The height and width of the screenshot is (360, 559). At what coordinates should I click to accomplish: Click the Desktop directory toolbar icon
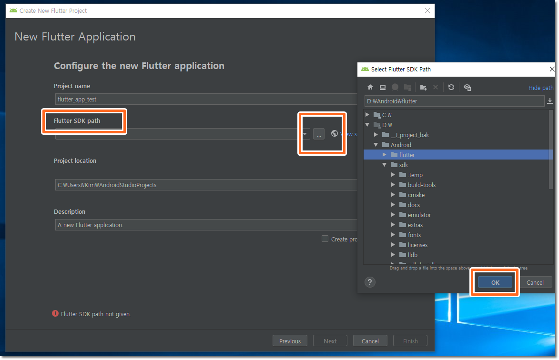click(383, 87)
